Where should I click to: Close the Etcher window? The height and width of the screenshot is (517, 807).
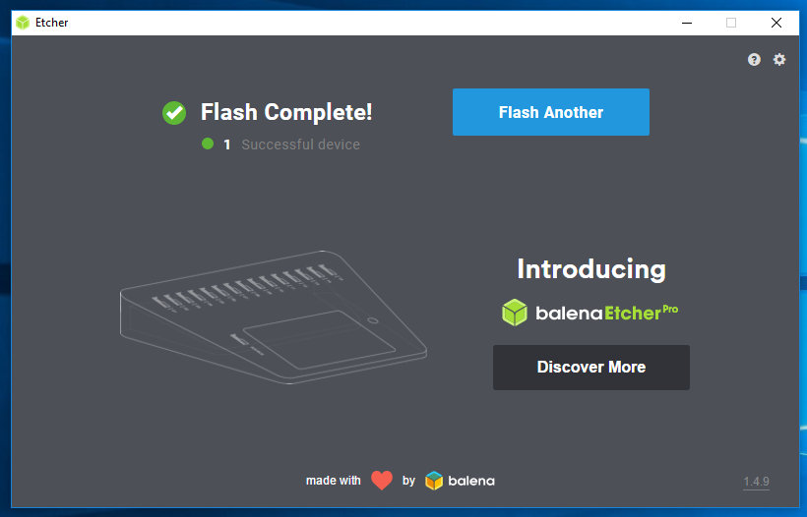tap(776, 23)
